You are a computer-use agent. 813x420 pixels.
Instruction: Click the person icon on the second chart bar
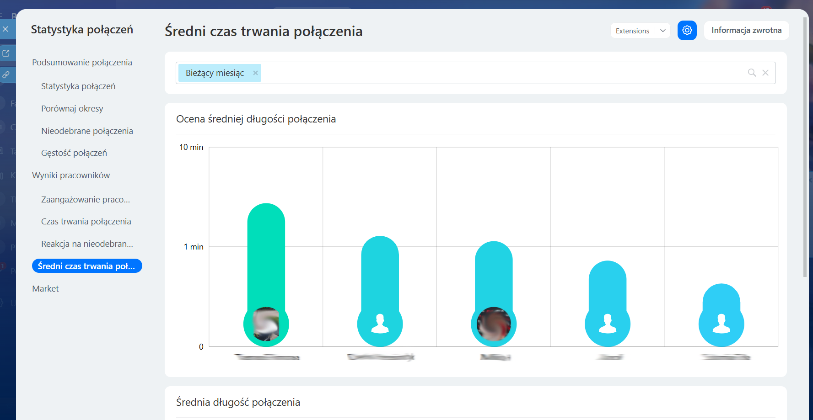pos(380,324)
